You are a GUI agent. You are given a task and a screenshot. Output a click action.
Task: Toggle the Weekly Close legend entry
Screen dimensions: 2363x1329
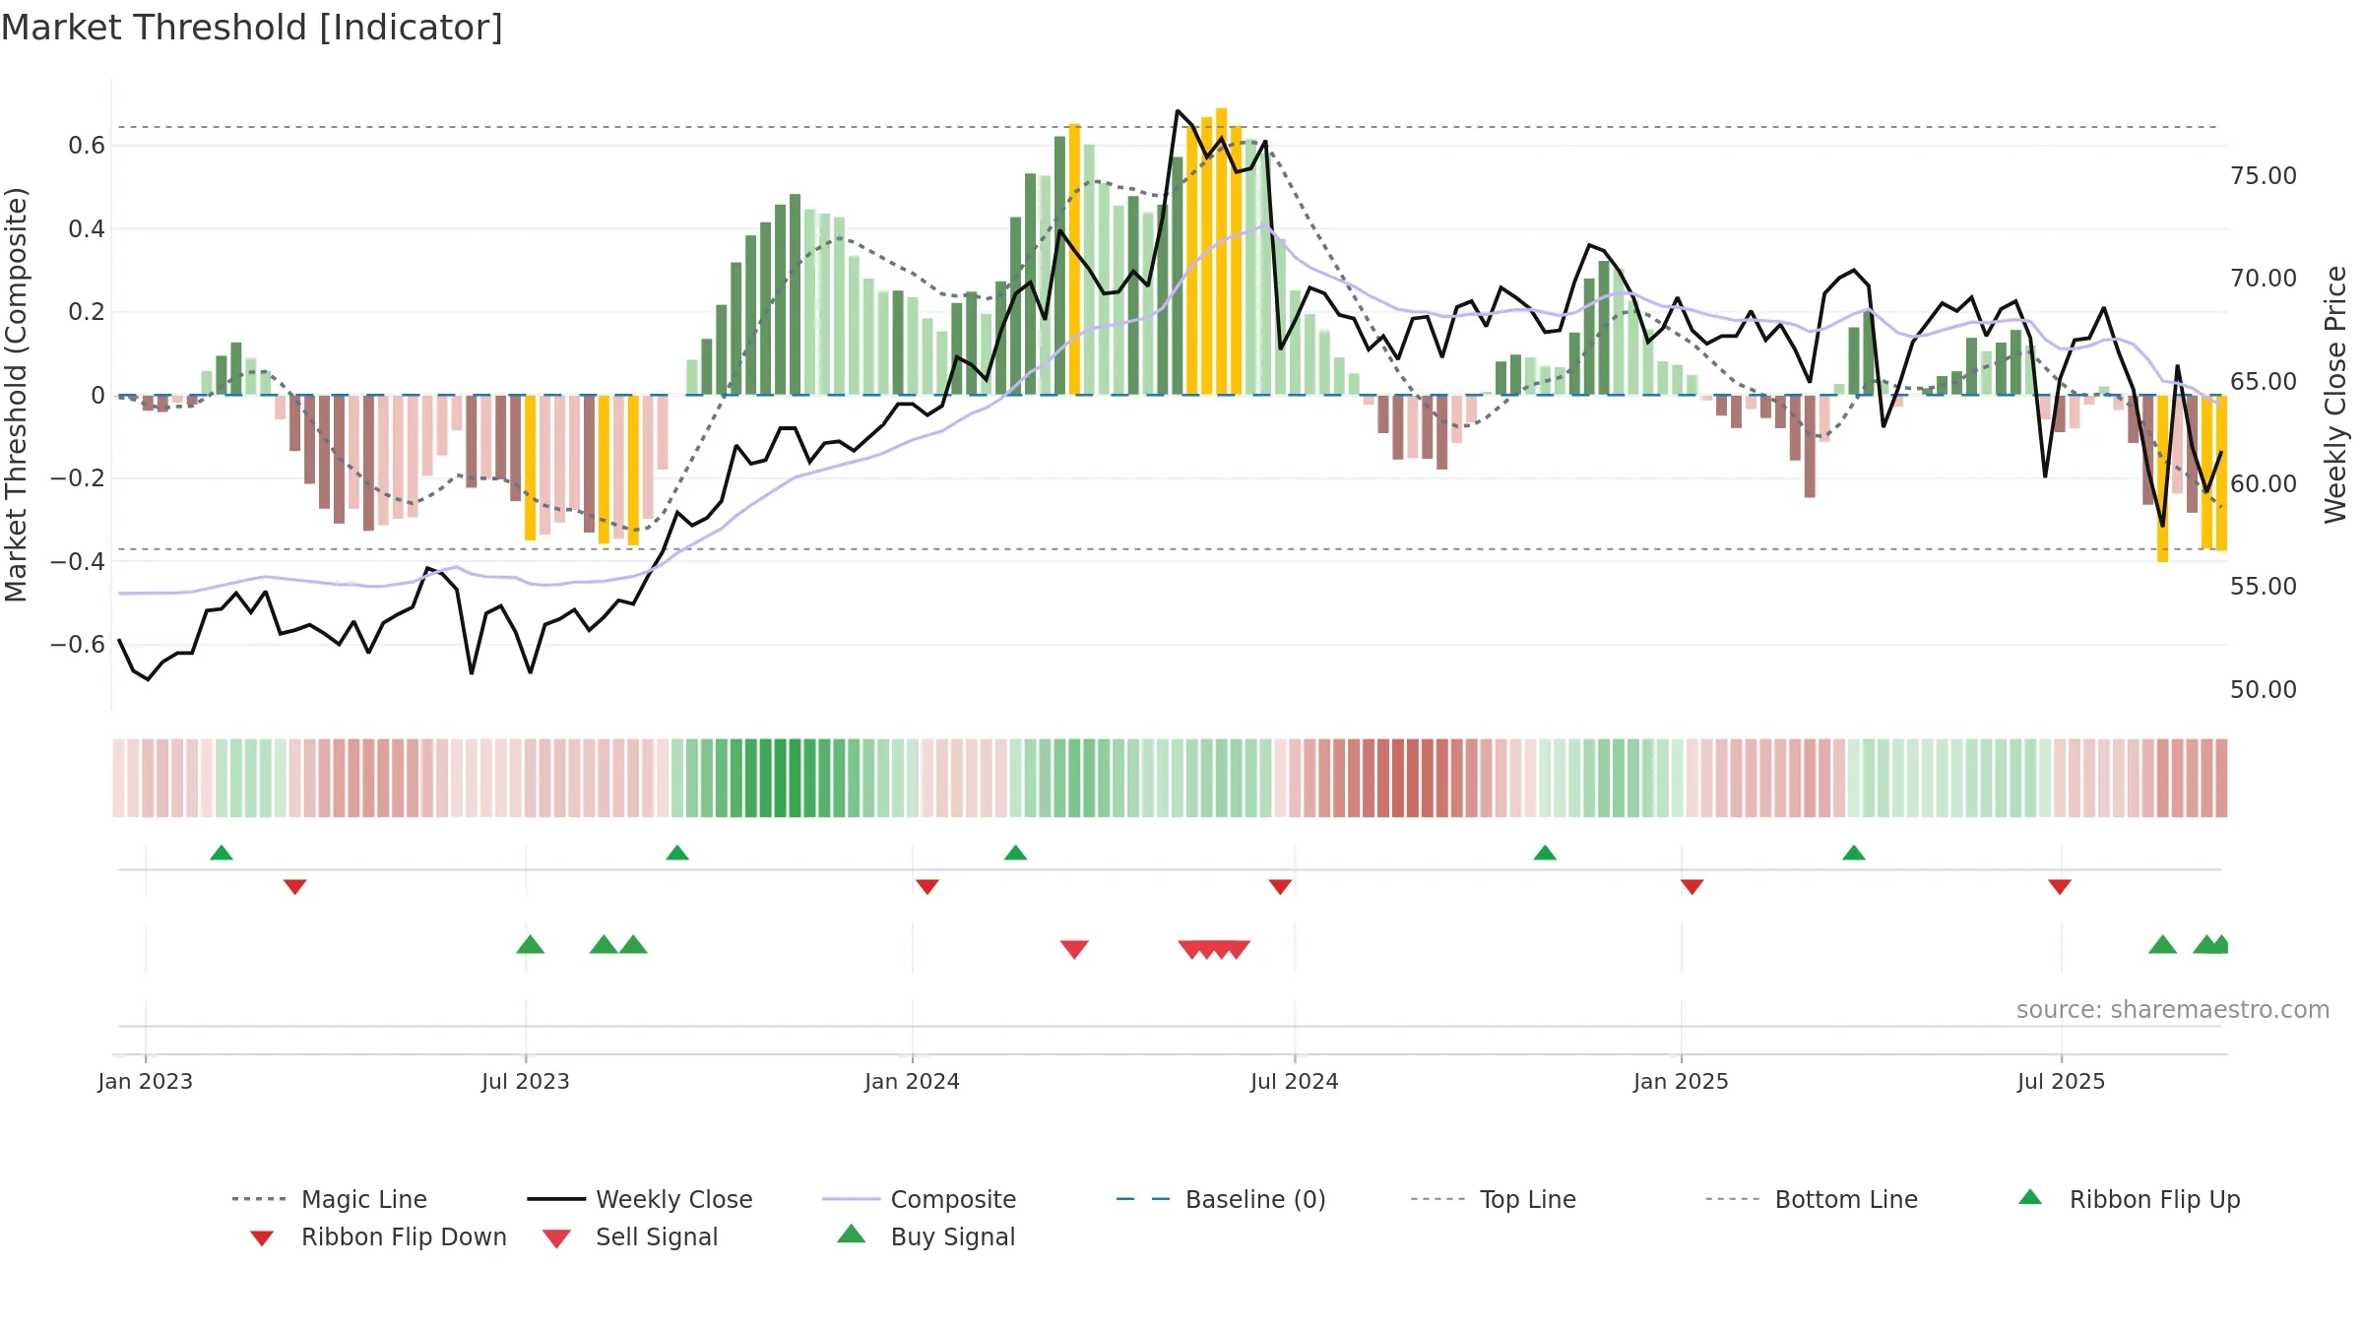[x=639, y=1199]
